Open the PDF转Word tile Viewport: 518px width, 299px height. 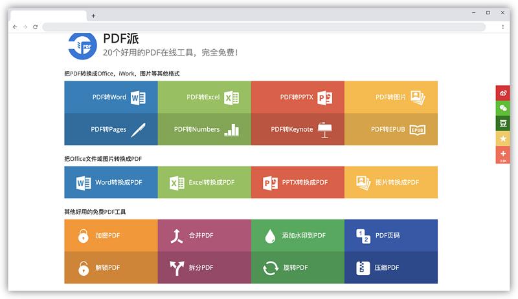[111, 98]
